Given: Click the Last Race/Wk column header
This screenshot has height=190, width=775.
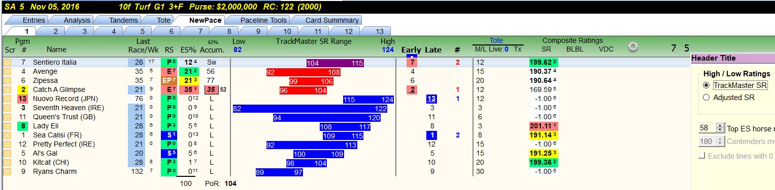Looking at the screenshot, I should click(x=144, y=45).
